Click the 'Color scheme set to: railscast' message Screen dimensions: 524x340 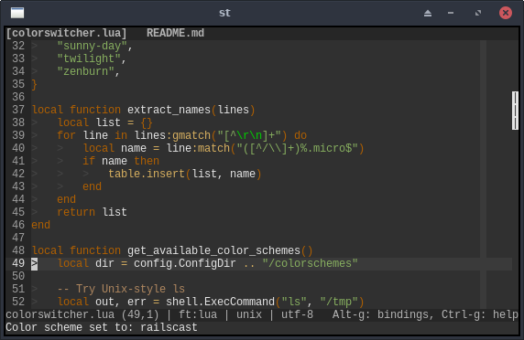[x=102, y=327]
